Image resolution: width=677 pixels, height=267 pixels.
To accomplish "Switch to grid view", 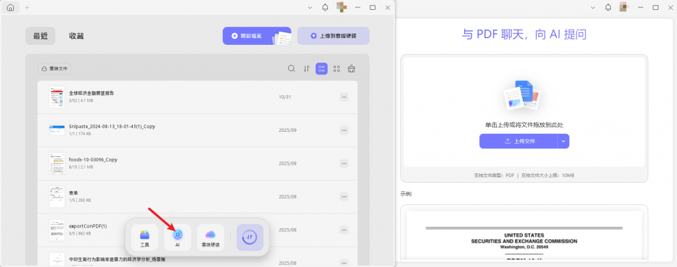I will tap(337, 69).
